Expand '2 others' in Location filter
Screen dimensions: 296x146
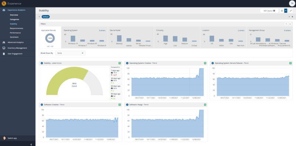tap(241, 31)
